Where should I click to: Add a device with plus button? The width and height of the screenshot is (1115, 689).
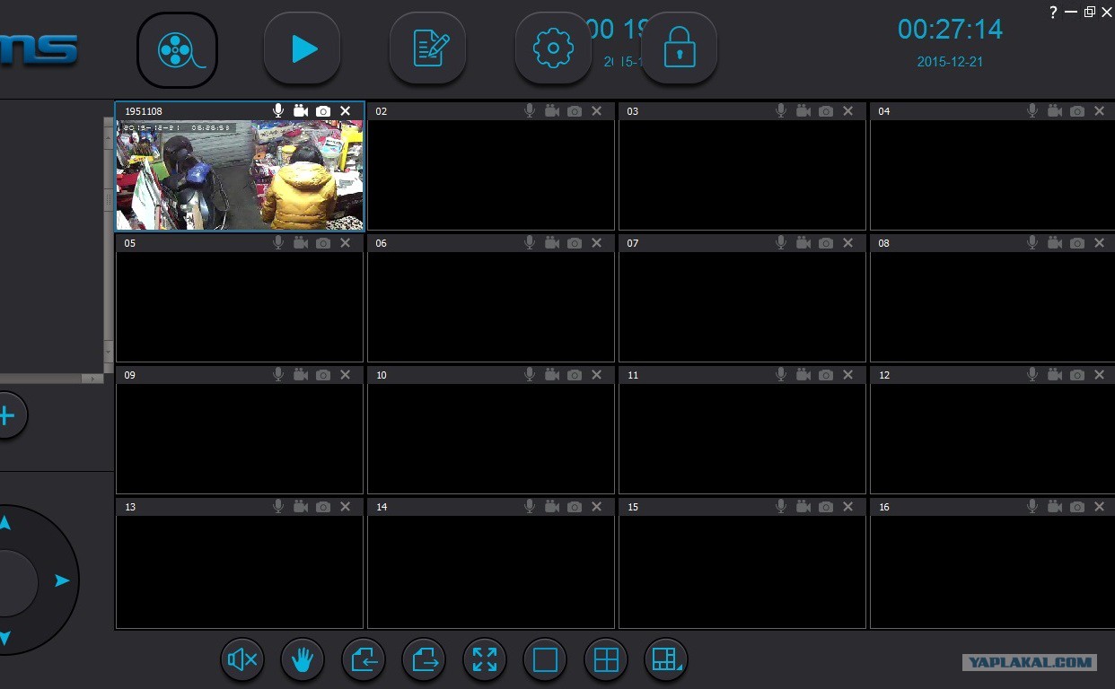point(6,415)
